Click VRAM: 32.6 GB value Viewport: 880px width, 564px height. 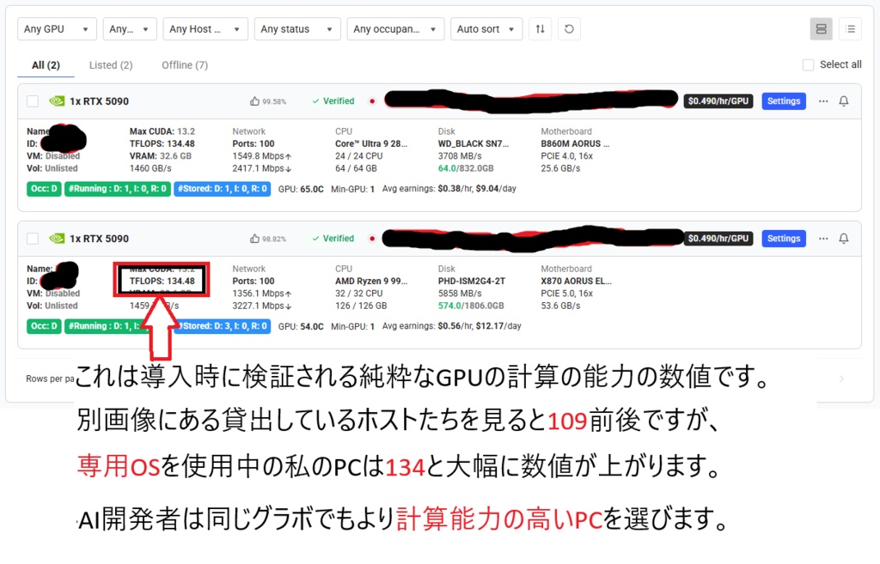pos(161,156)
